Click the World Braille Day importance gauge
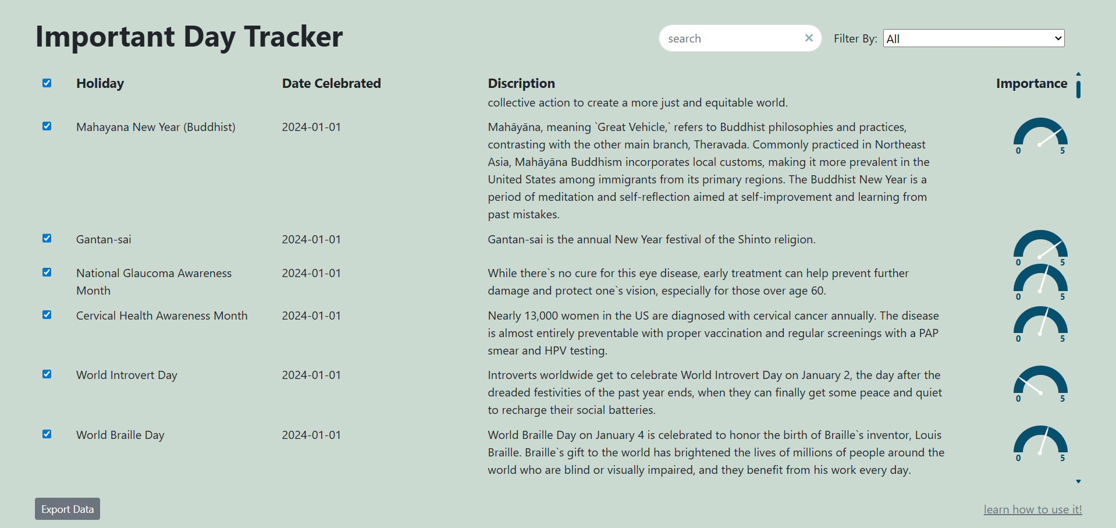Screen dimensions: 1116x528 pos(1040,442)
